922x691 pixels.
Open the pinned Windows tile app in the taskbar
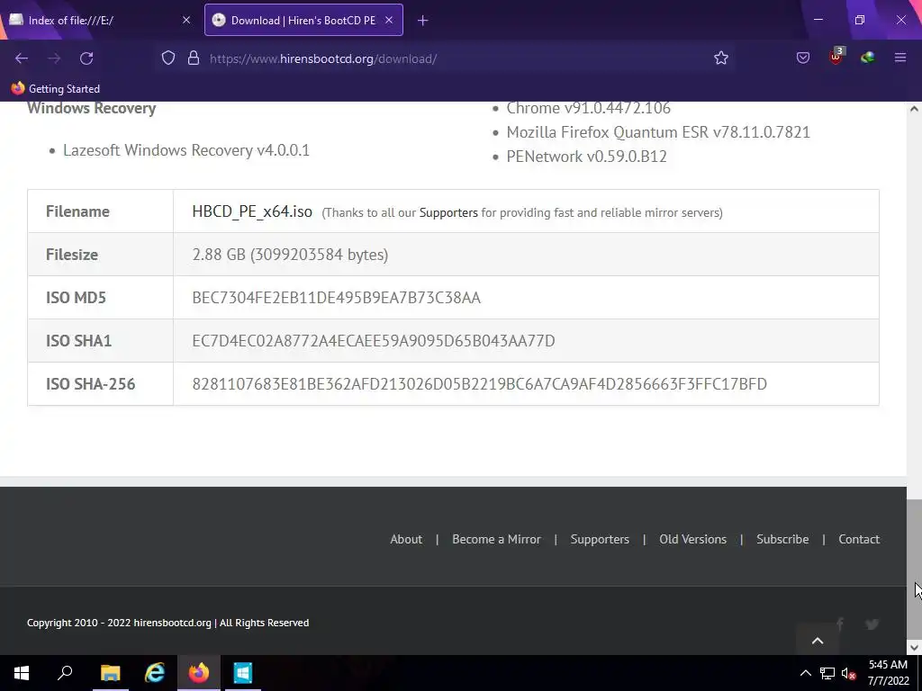point(243,673)
